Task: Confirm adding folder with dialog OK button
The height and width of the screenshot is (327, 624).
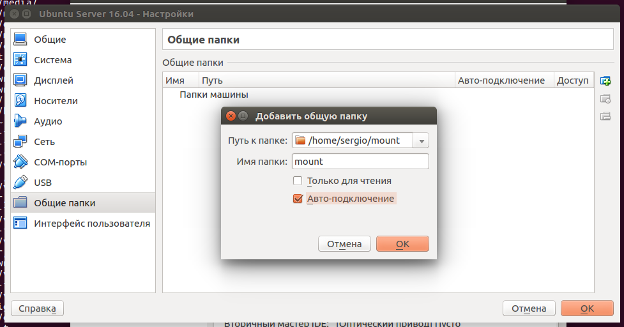Action: pyautogui.click(x=402, y=244)
